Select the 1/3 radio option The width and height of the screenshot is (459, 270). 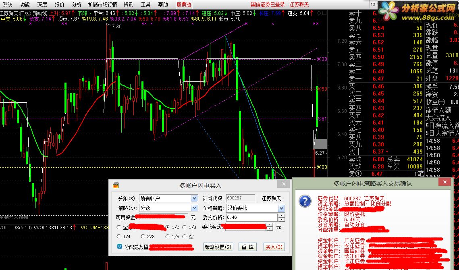pos(185,227)
